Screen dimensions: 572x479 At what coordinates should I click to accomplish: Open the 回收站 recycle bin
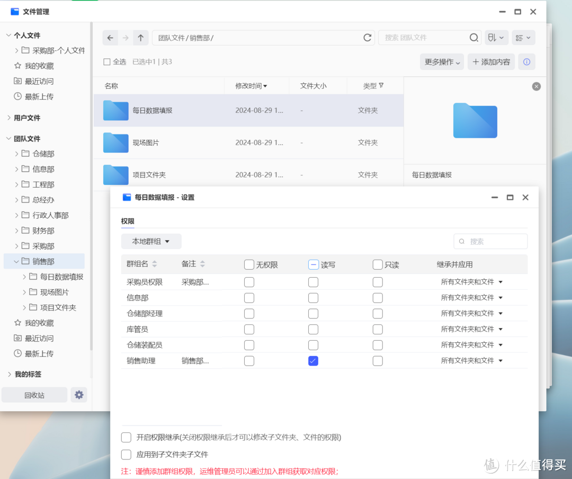click(x=34, y=395)
